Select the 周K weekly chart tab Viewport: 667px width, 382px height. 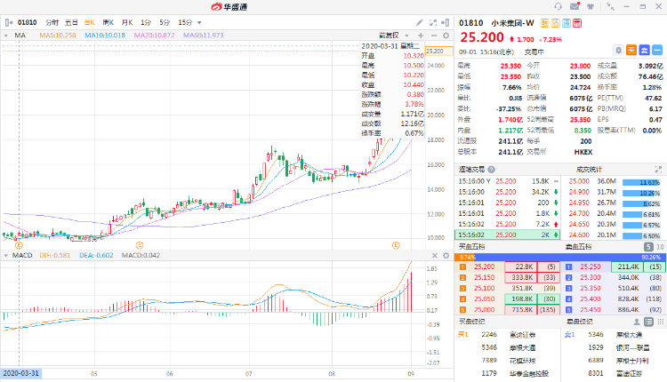[x=108, y=20]
